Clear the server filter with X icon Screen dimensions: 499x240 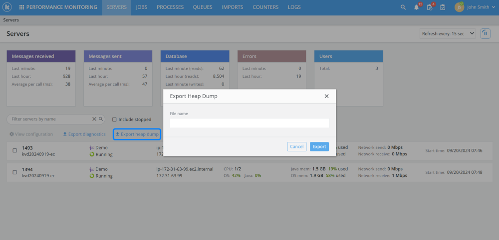94,119
